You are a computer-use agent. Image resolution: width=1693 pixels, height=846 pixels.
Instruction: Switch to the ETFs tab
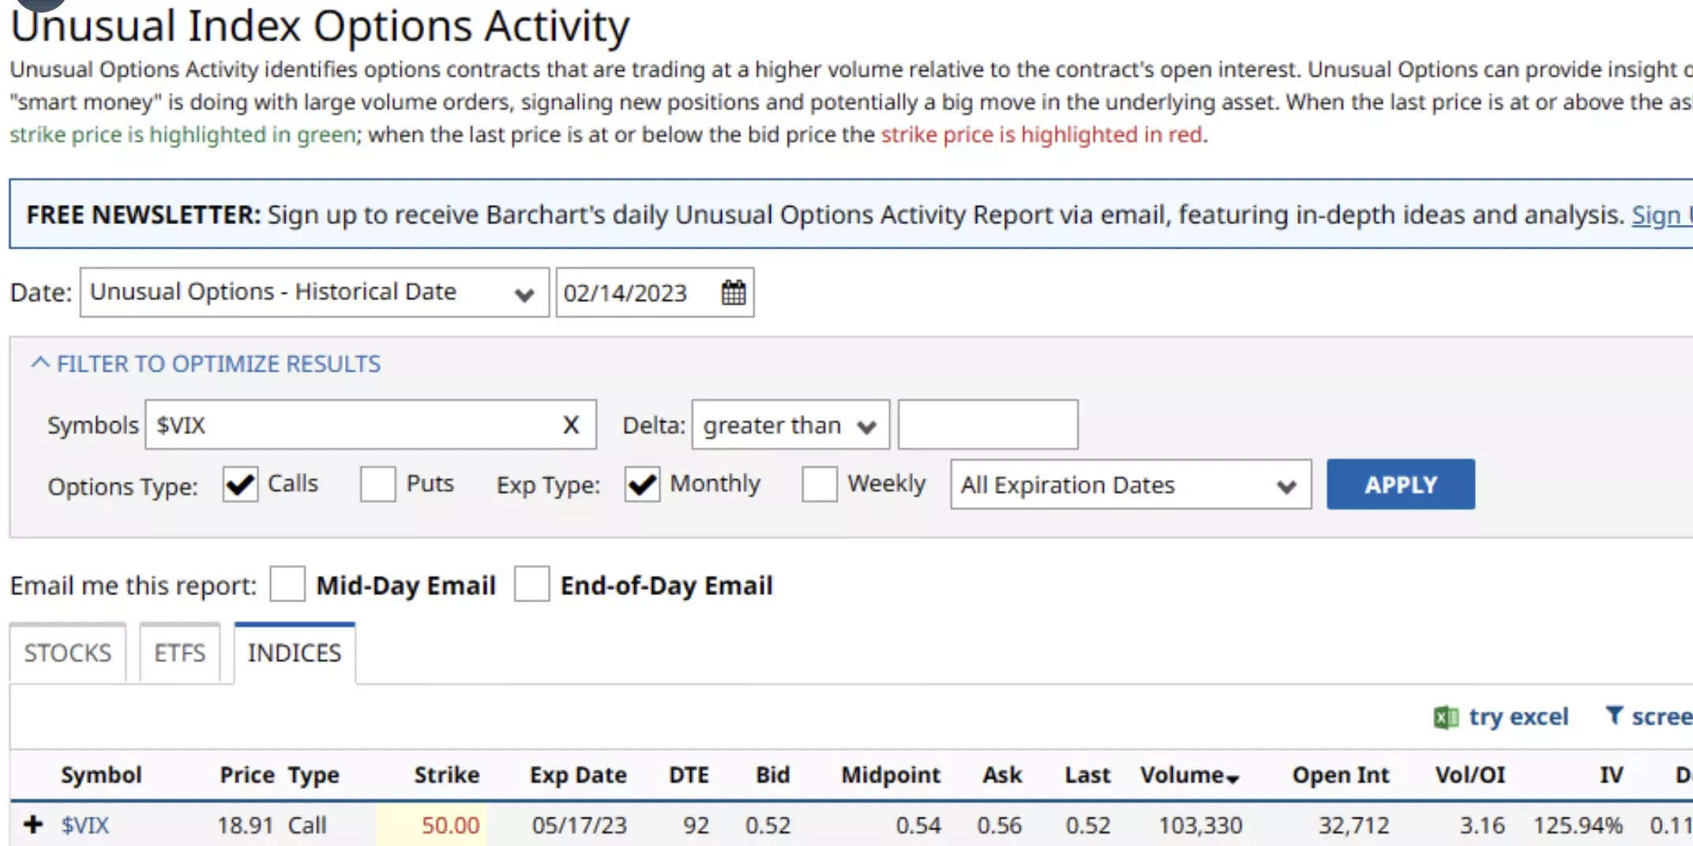coord(179,653)
